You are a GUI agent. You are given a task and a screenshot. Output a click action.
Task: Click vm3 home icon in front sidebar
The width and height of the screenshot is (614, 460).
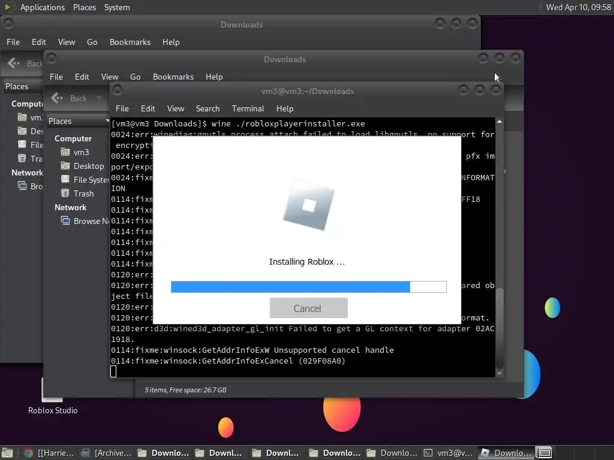65,152
